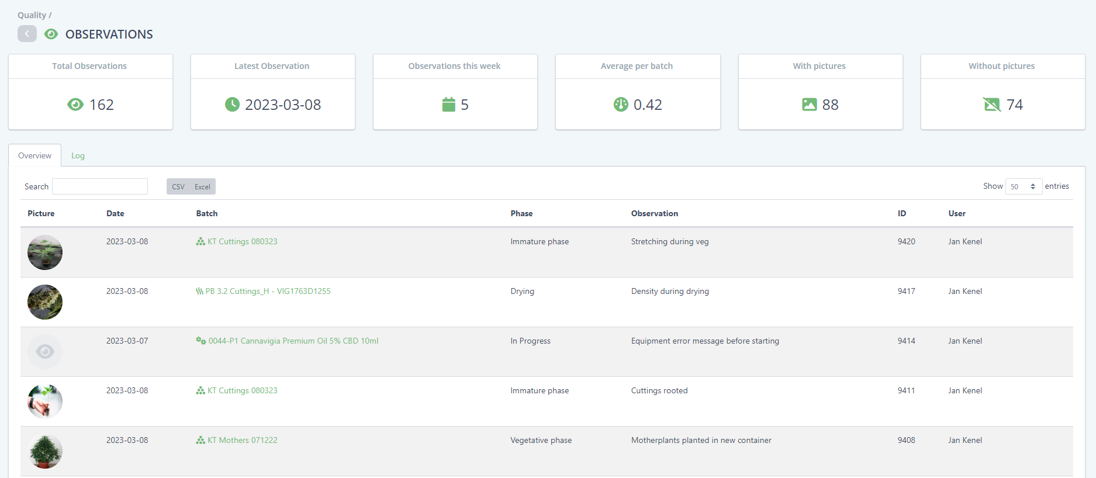Select the Overview tab
Screen dimensions: 1096x478
tap(34, 155)
